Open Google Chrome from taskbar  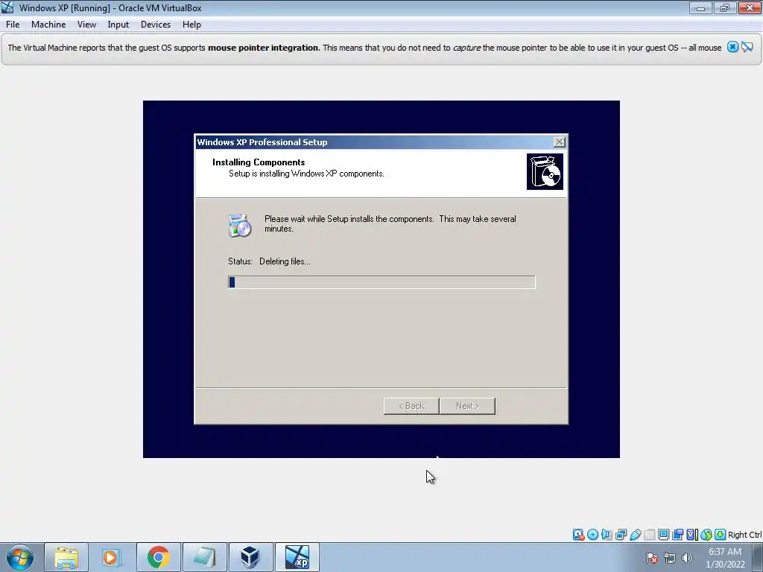158,557
